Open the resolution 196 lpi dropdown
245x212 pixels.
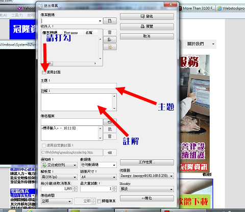coord(75,177)
